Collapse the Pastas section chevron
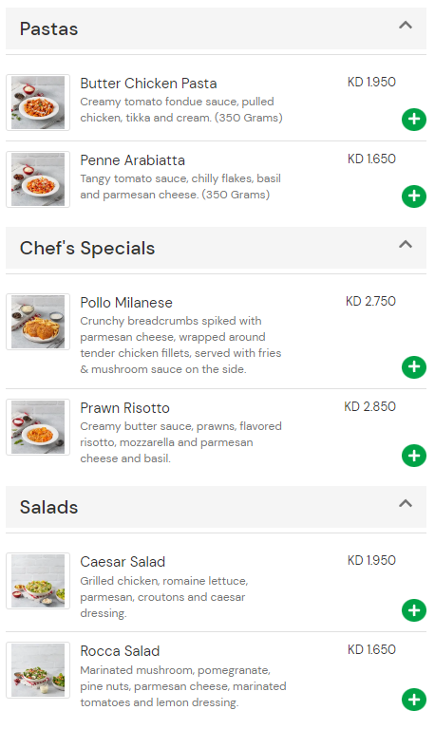The image size is (435, 729). [x=406, y=25]
